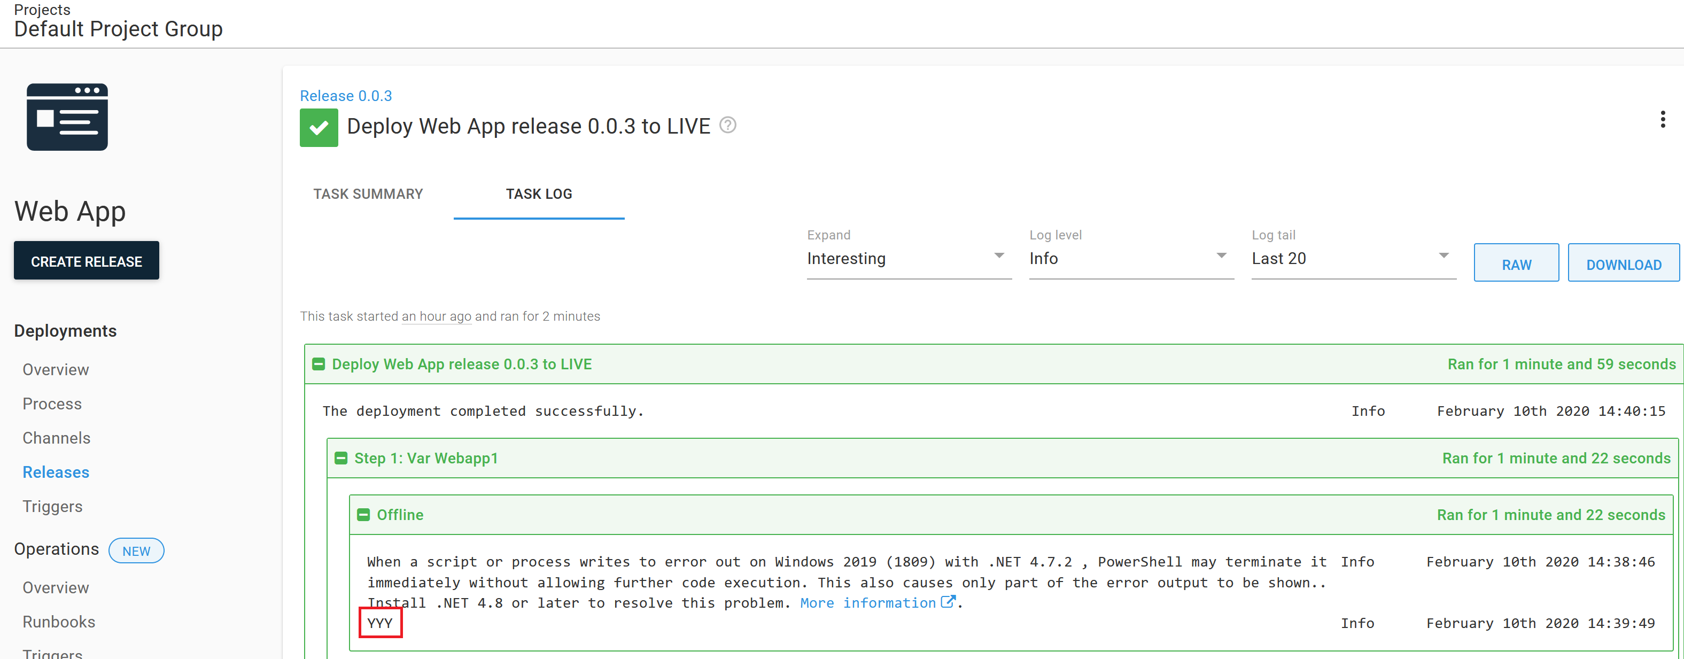Screen dimensions: 1684x659
Task: Follow the More information link
Action: [867, 602]
